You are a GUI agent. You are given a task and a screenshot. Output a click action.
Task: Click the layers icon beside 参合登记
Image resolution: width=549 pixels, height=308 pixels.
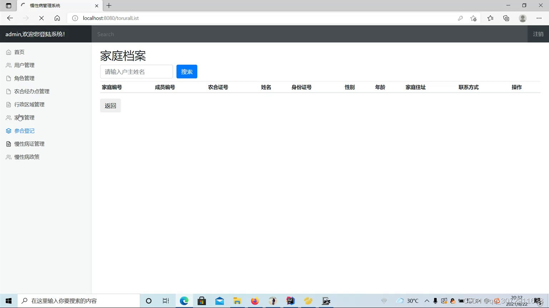[9, 131]
